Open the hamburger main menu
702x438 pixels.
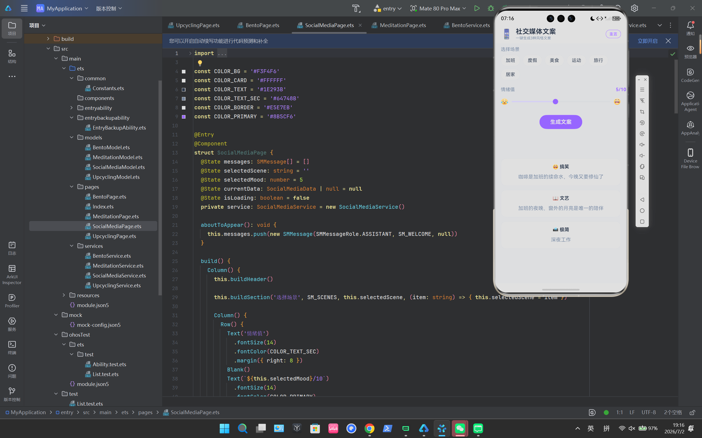click(x=24, y=8)
